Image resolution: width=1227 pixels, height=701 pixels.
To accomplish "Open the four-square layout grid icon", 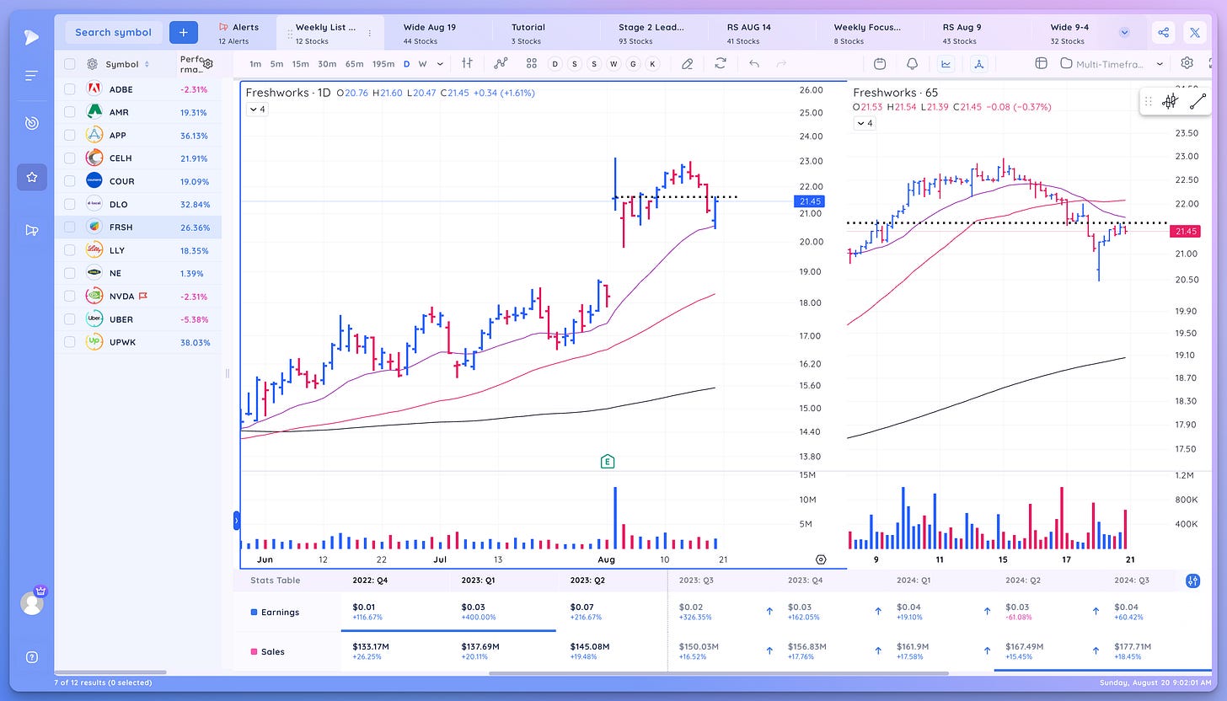I will coord(531,63).
